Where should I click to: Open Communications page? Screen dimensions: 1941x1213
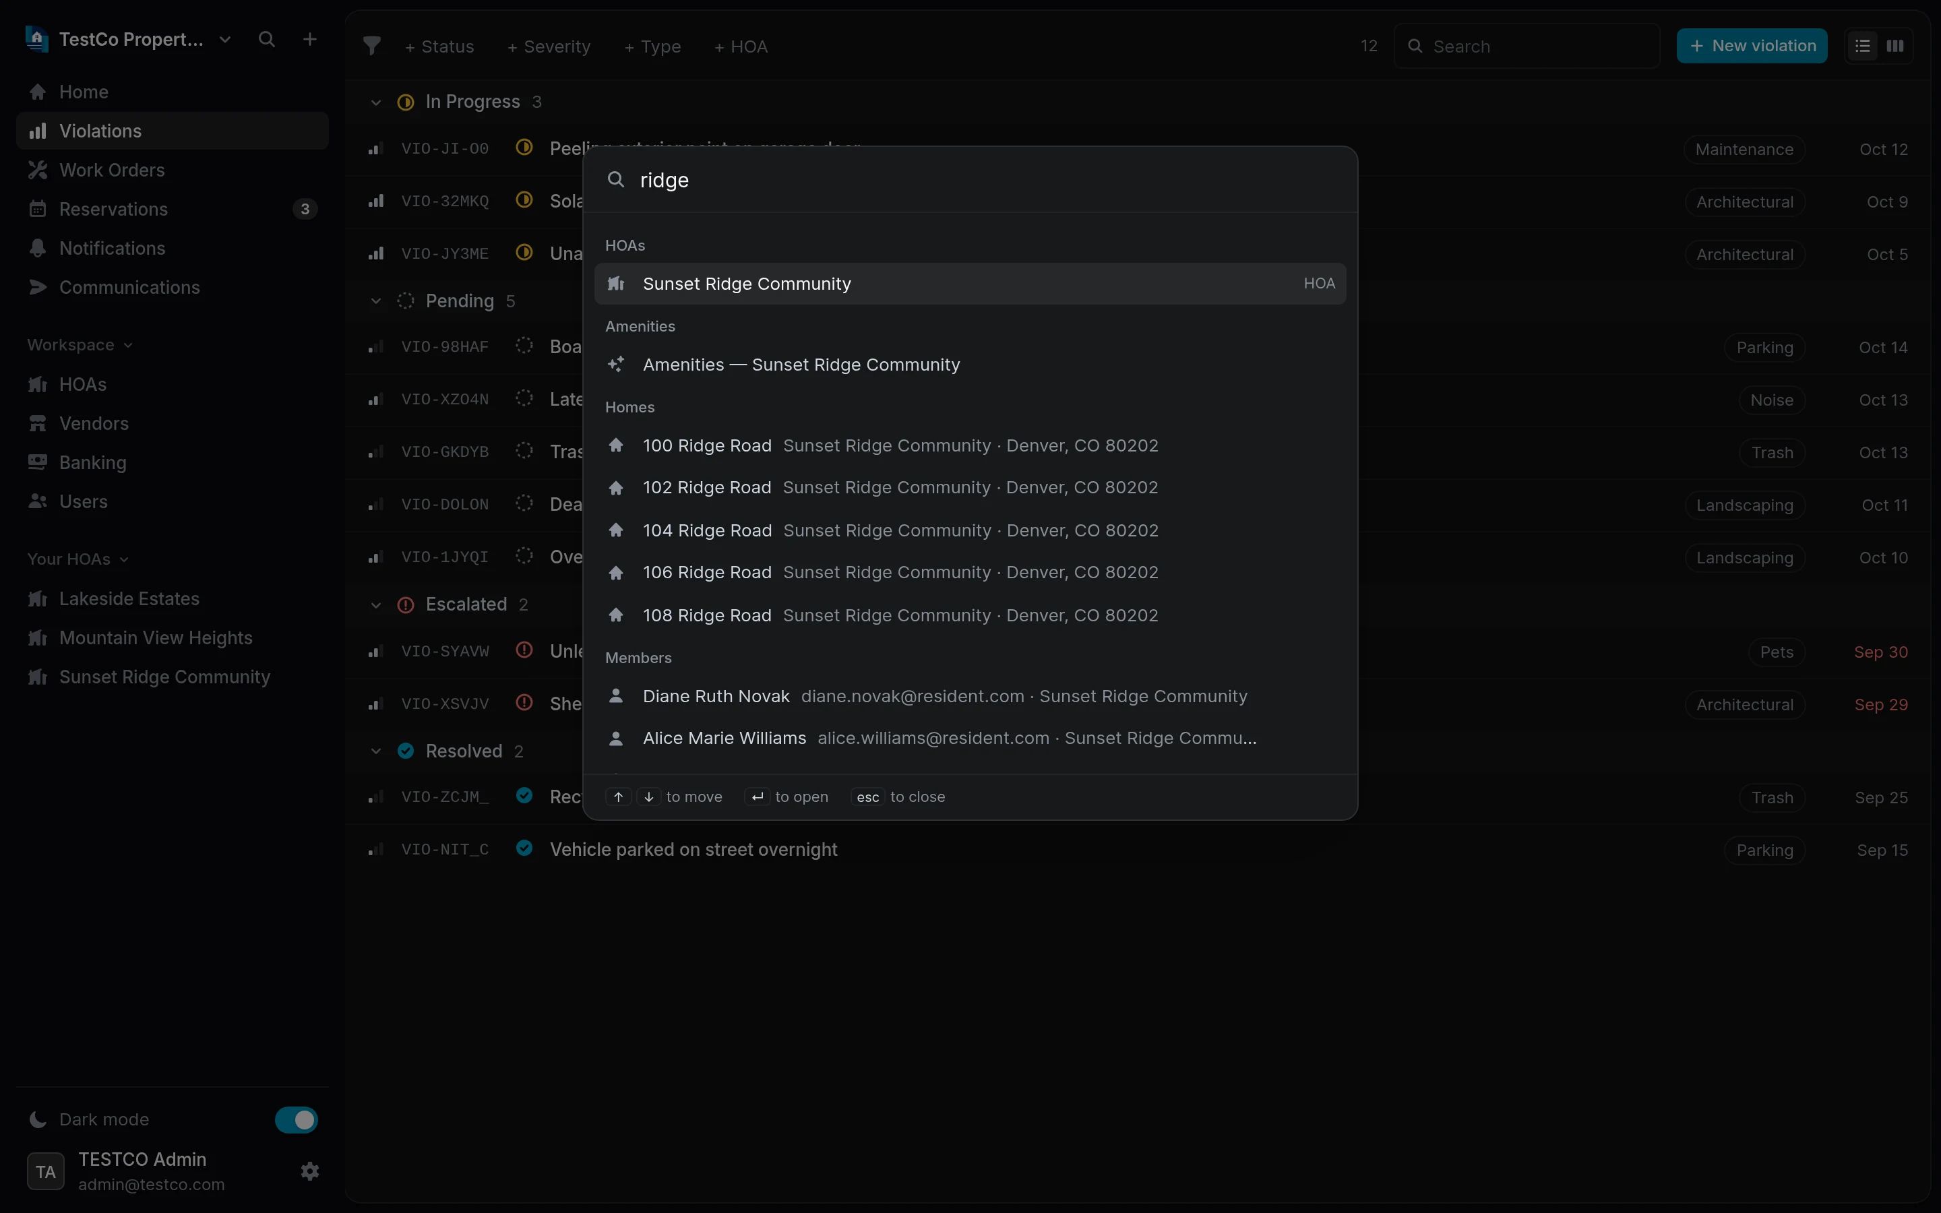[173, 287]
